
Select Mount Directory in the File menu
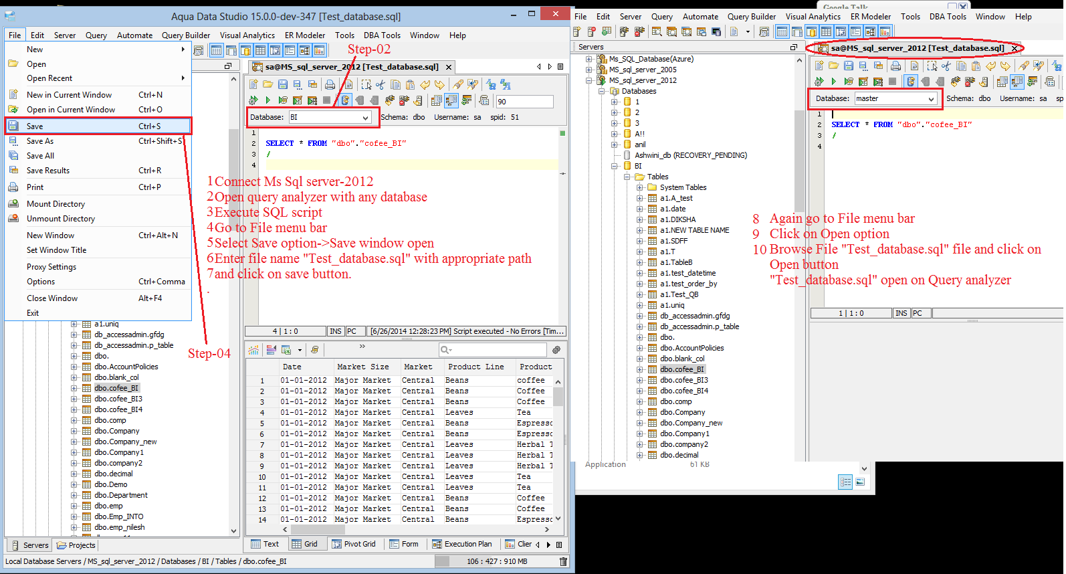(98, 204)
